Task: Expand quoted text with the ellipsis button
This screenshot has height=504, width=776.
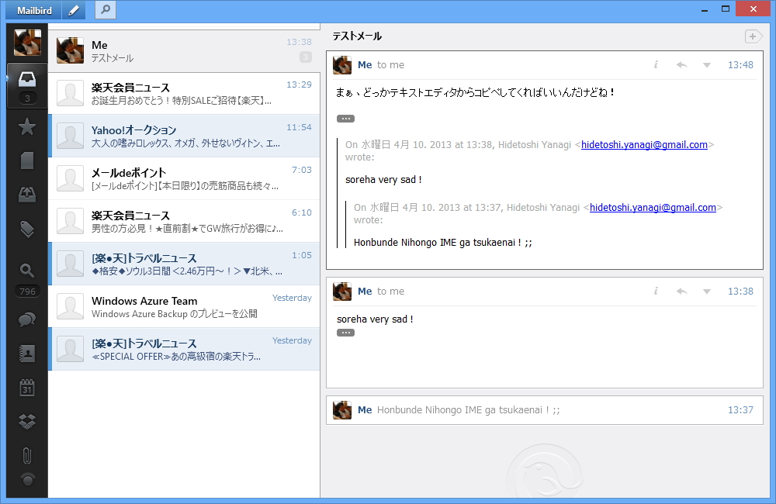Action: 345,118
